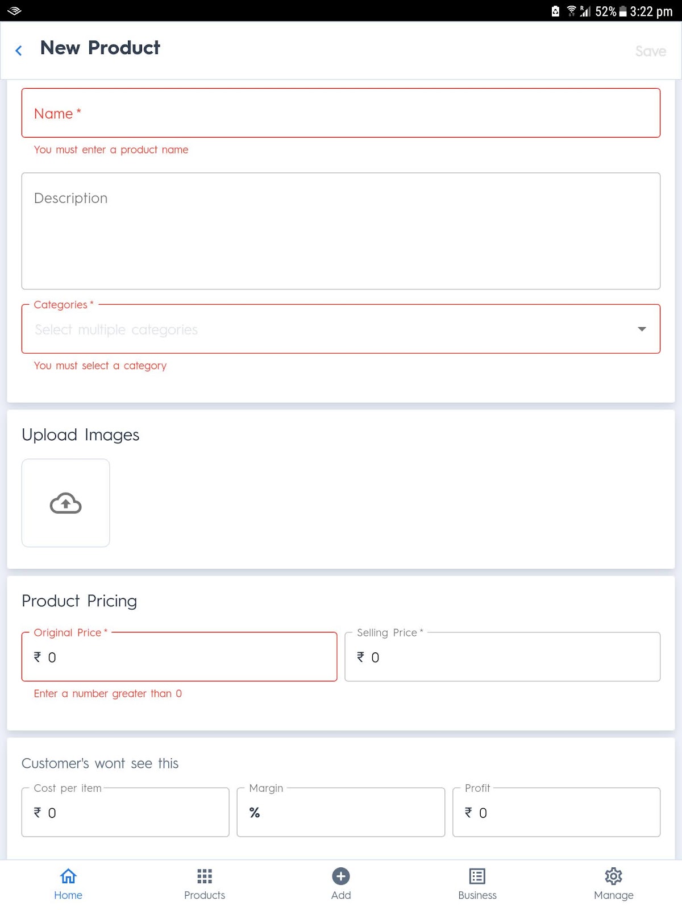Tap the Selling Price field

(x=501, y=657)
